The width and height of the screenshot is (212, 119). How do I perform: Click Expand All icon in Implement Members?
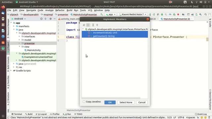click(93, 25)
